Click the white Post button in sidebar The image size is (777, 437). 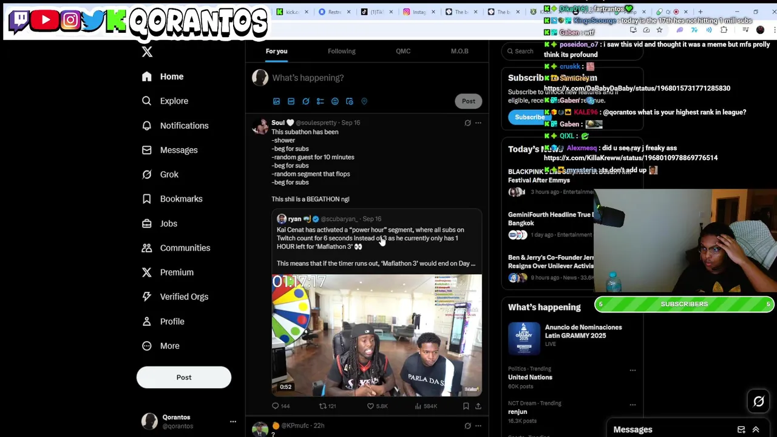click(x=184, y=378)
